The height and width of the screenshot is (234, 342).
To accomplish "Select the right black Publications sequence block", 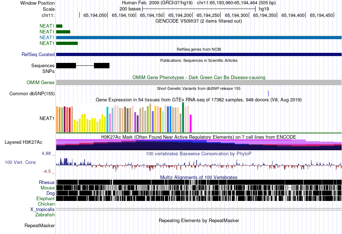I will 102,65.
